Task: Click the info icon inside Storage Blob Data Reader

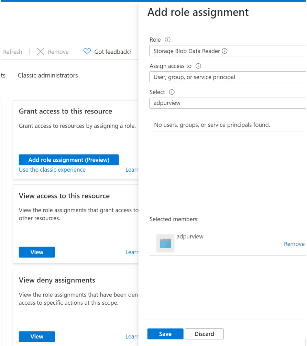Action: pos(224,51)
